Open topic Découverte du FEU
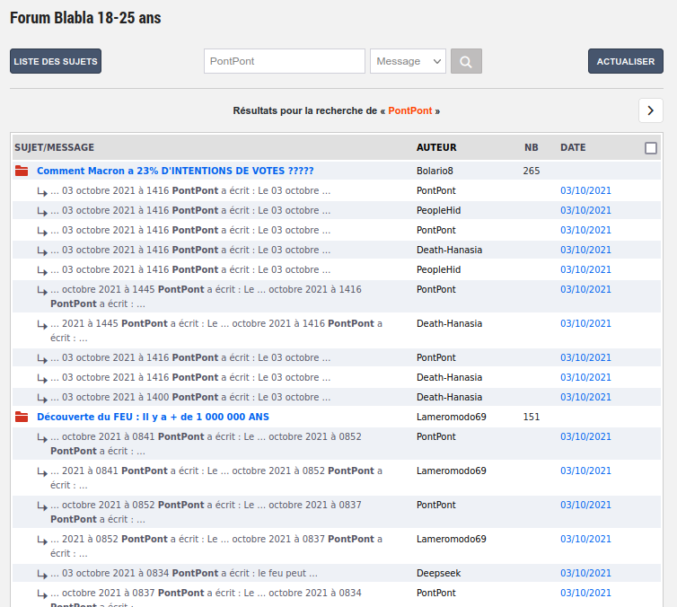 click(153, 417)
